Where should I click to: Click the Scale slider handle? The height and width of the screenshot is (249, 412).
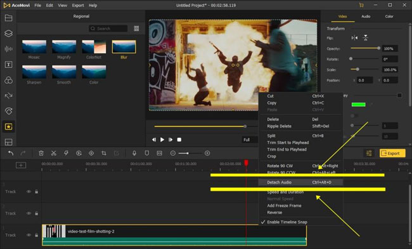(x=357, y=69)
